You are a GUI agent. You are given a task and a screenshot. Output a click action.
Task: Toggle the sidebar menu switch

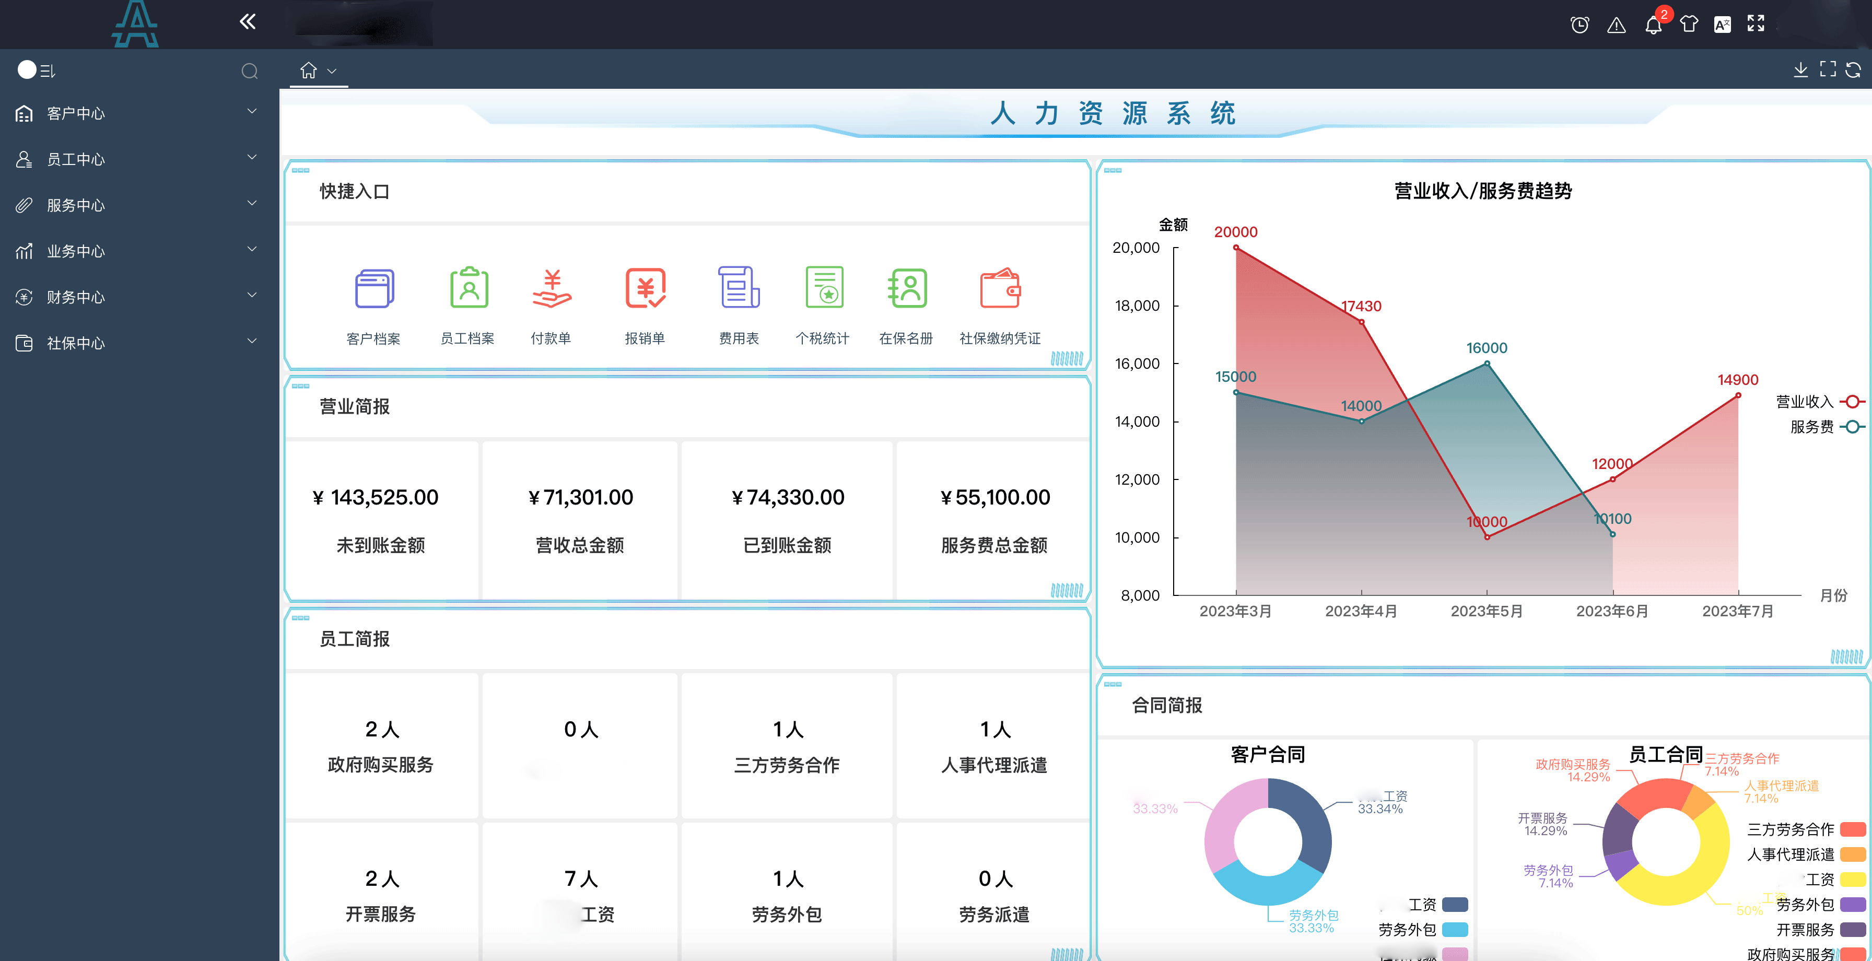(x=37, y=70)
